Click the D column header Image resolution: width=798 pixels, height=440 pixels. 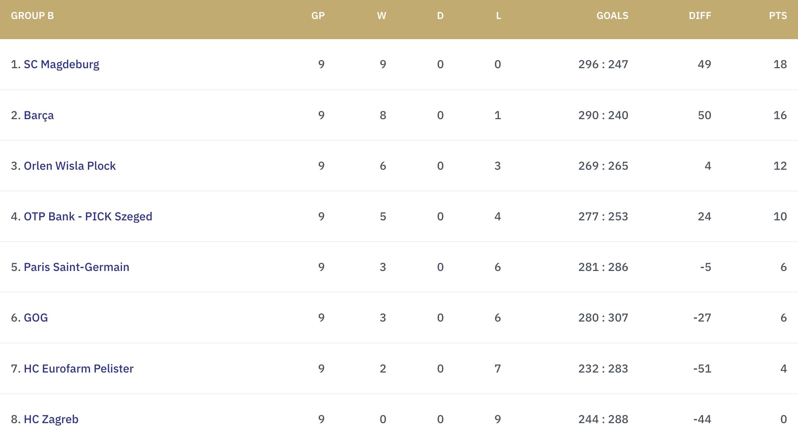coord(440,16)
